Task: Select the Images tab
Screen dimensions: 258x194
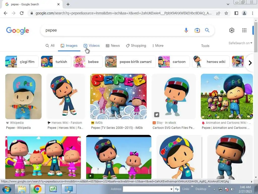Action: point(69,46)
